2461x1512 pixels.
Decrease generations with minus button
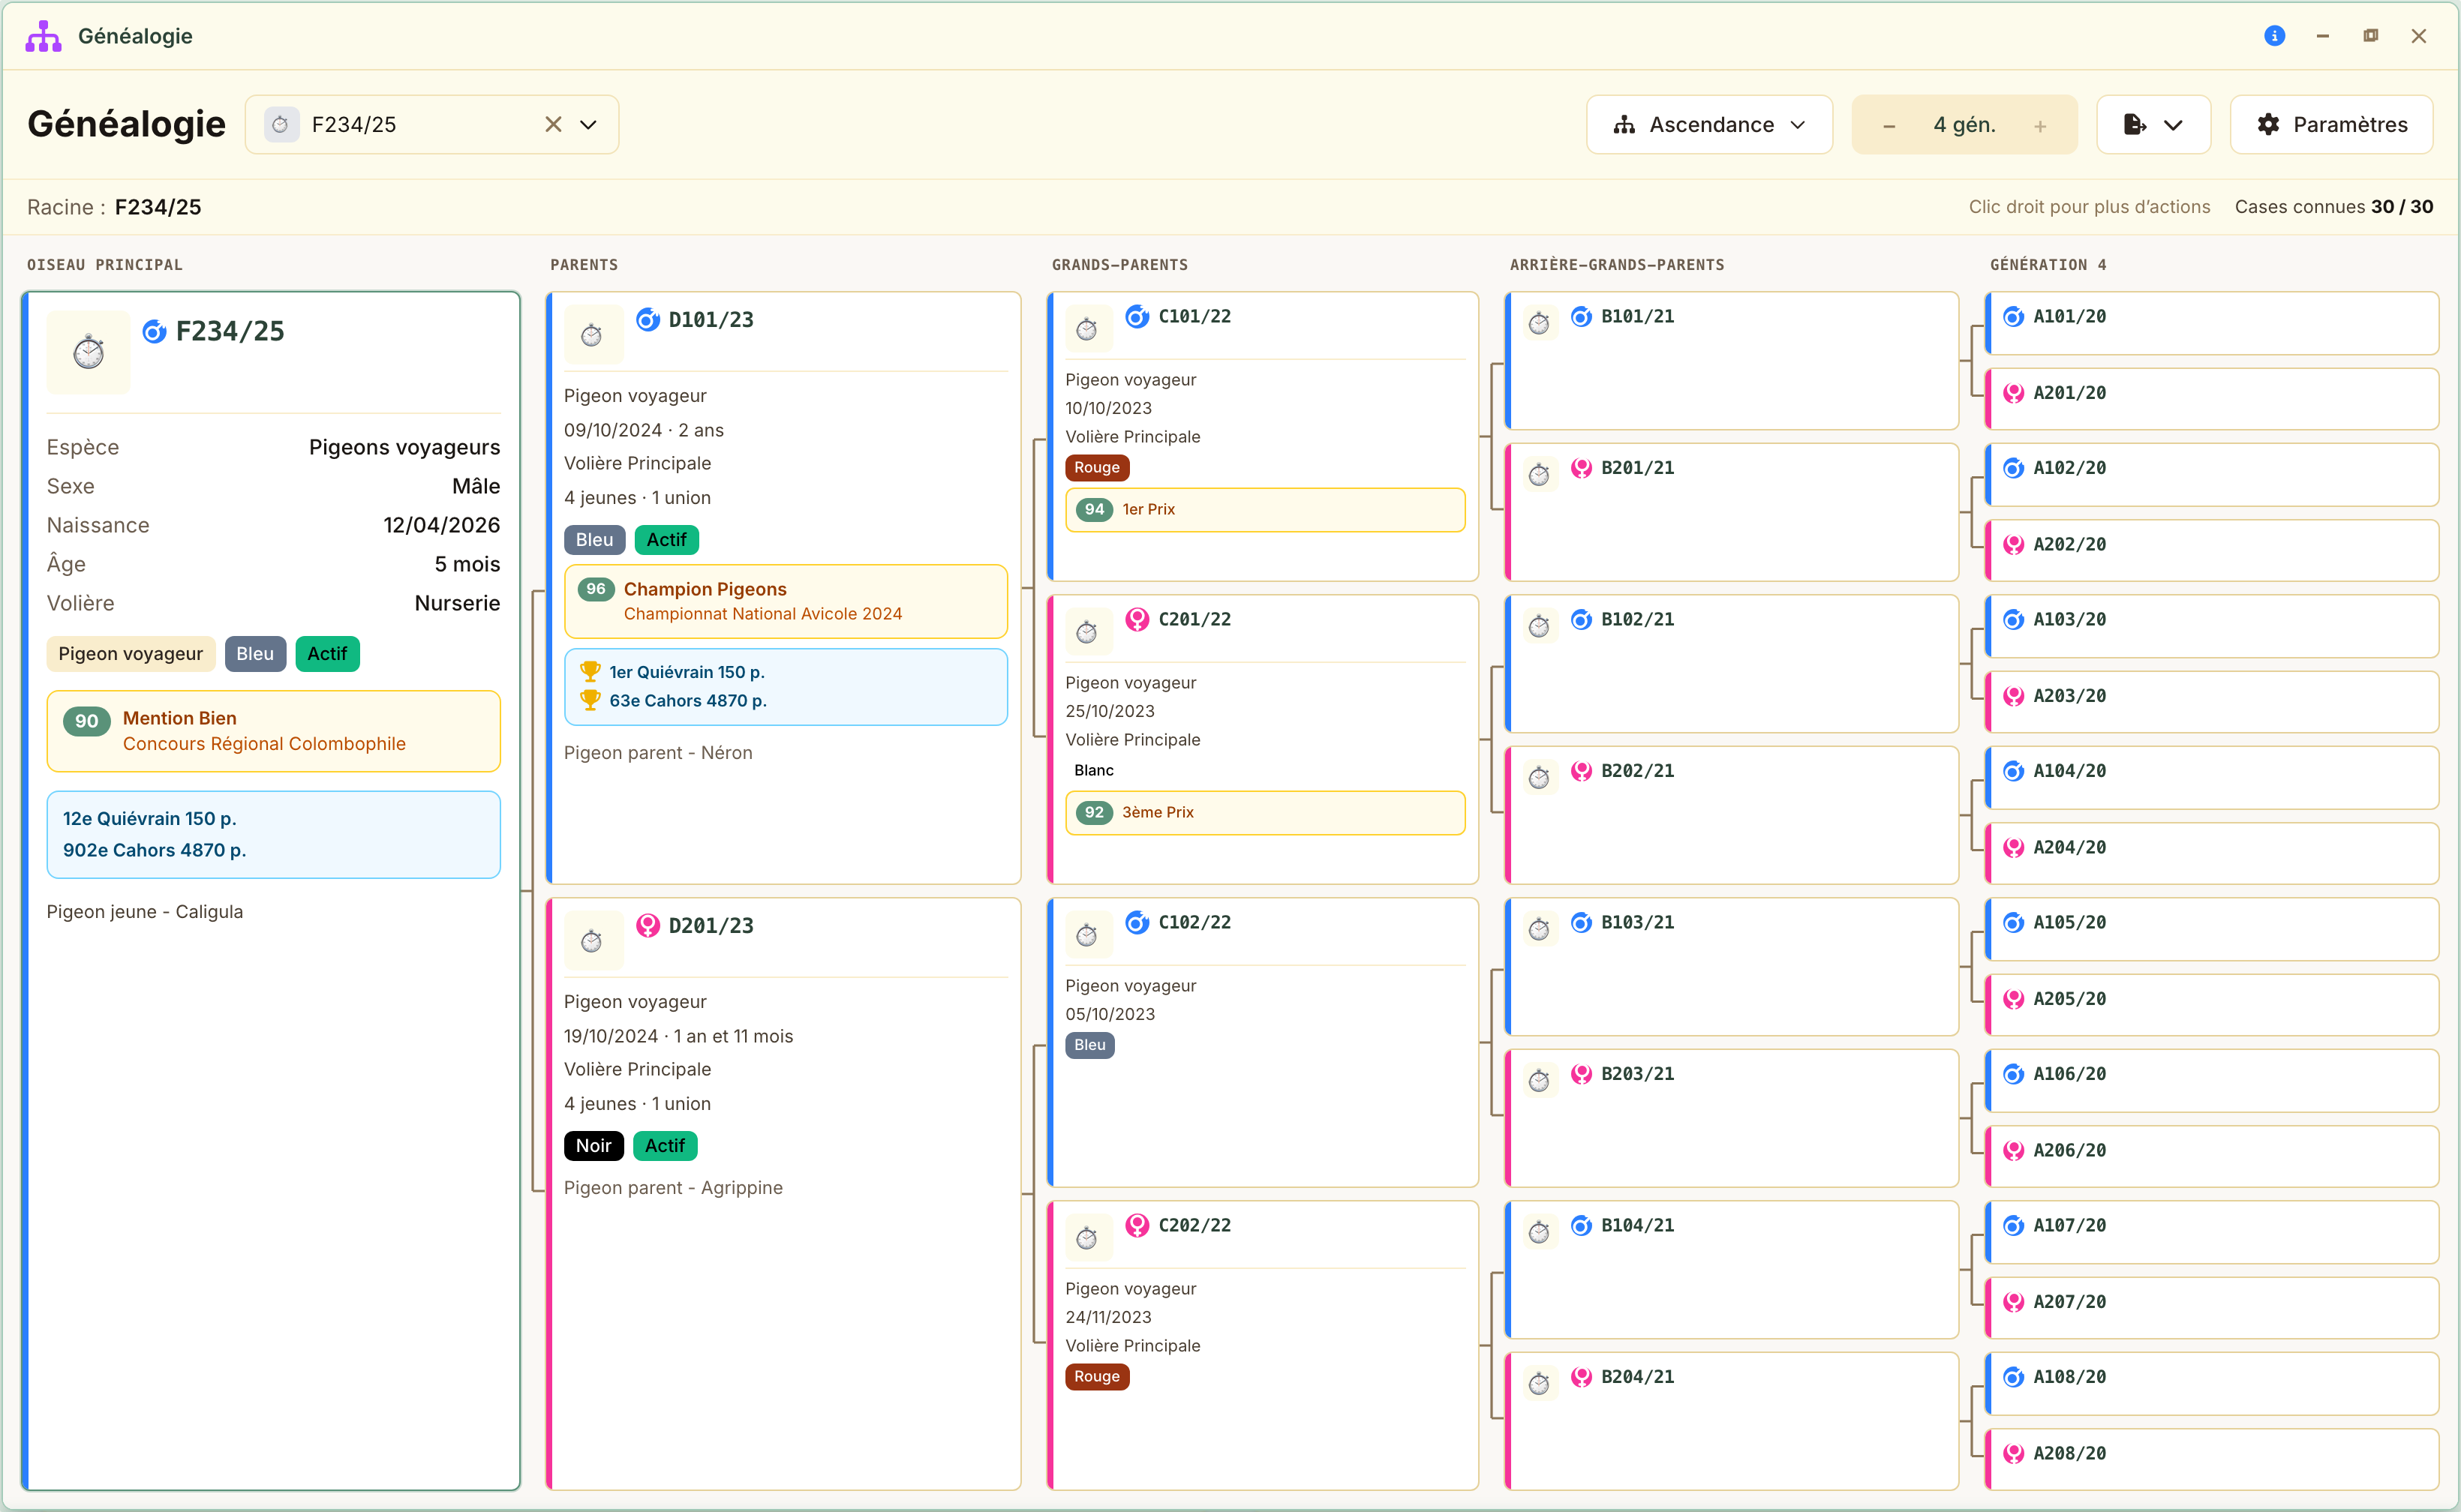click(x=1889, y=126)
